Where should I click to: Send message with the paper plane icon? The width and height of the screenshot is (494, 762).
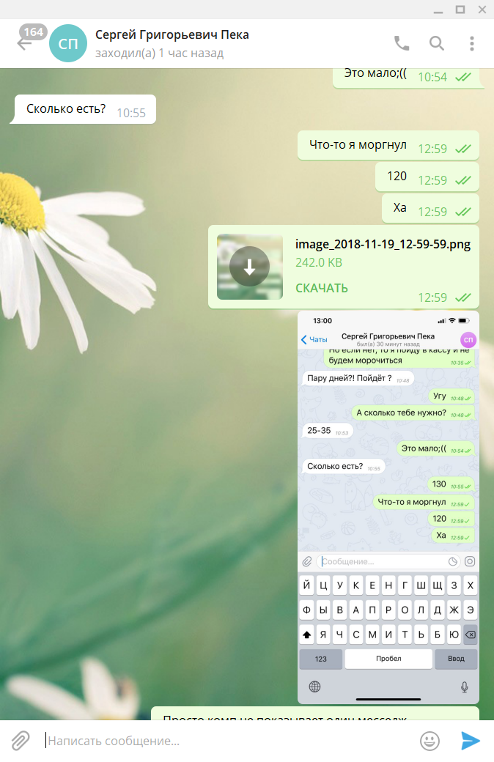(470, 741)
